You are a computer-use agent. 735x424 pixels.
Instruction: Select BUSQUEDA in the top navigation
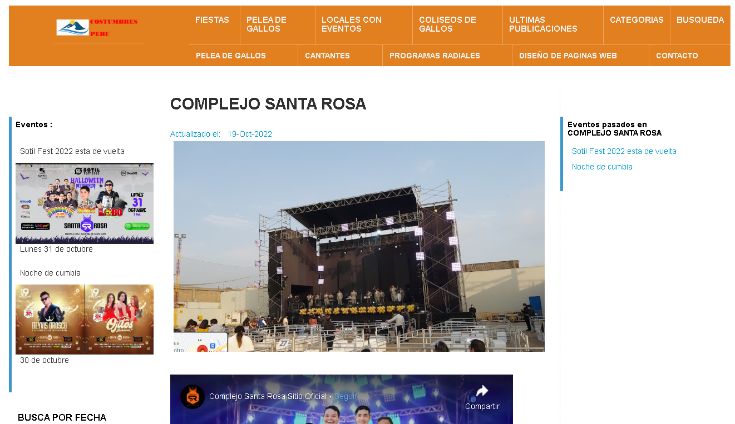click(x=700, y=20)
